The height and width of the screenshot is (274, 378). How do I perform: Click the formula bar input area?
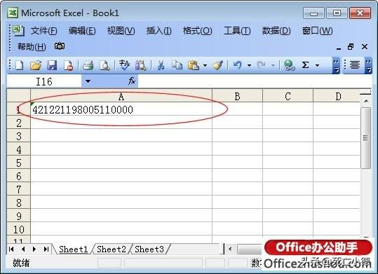[255, 81]
